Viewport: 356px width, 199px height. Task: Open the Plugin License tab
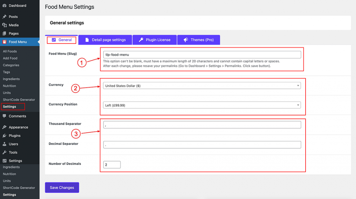point(155,40)
